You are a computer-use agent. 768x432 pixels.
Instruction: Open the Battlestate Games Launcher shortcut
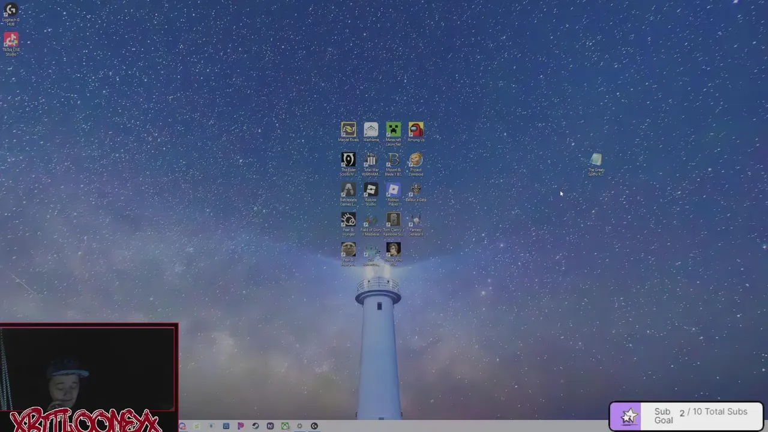click(348, 194)
